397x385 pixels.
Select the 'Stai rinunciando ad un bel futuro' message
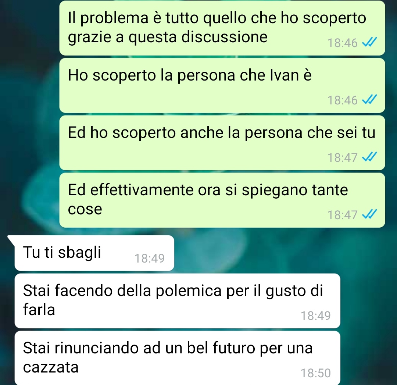pos(177,358)
